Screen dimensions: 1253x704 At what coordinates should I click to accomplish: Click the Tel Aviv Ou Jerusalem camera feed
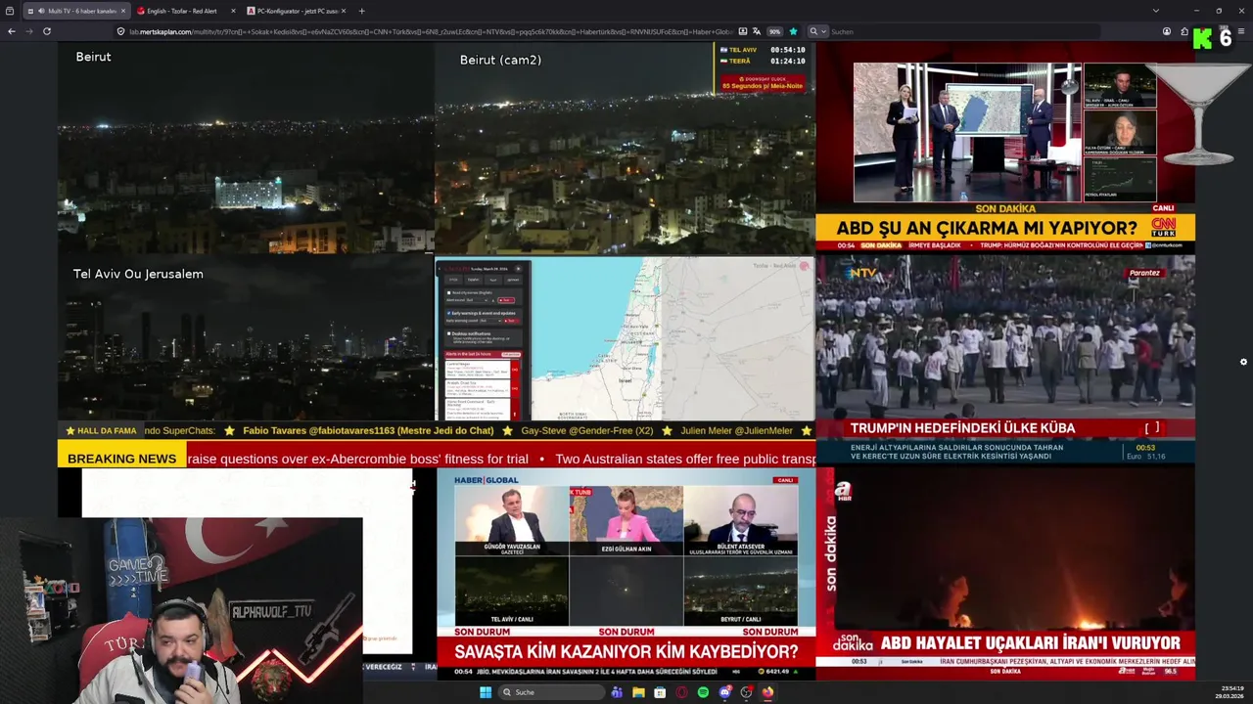point(246,338)
